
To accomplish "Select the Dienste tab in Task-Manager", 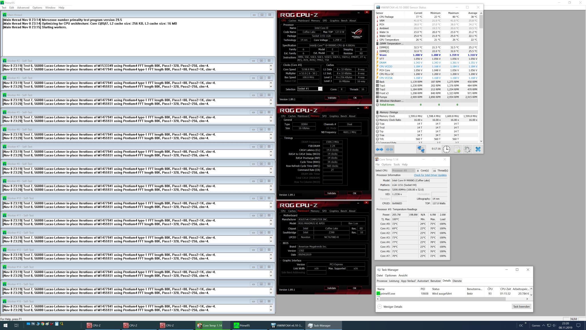I will pyautogui.click(x=457, y=281).
